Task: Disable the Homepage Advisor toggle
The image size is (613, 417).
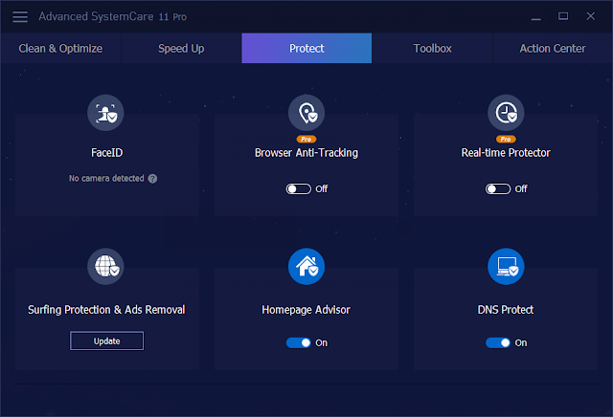Action: point(298,342)
